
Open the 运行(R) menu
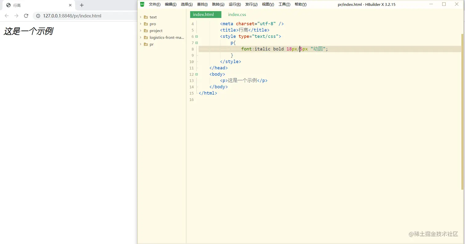(235, 4)
